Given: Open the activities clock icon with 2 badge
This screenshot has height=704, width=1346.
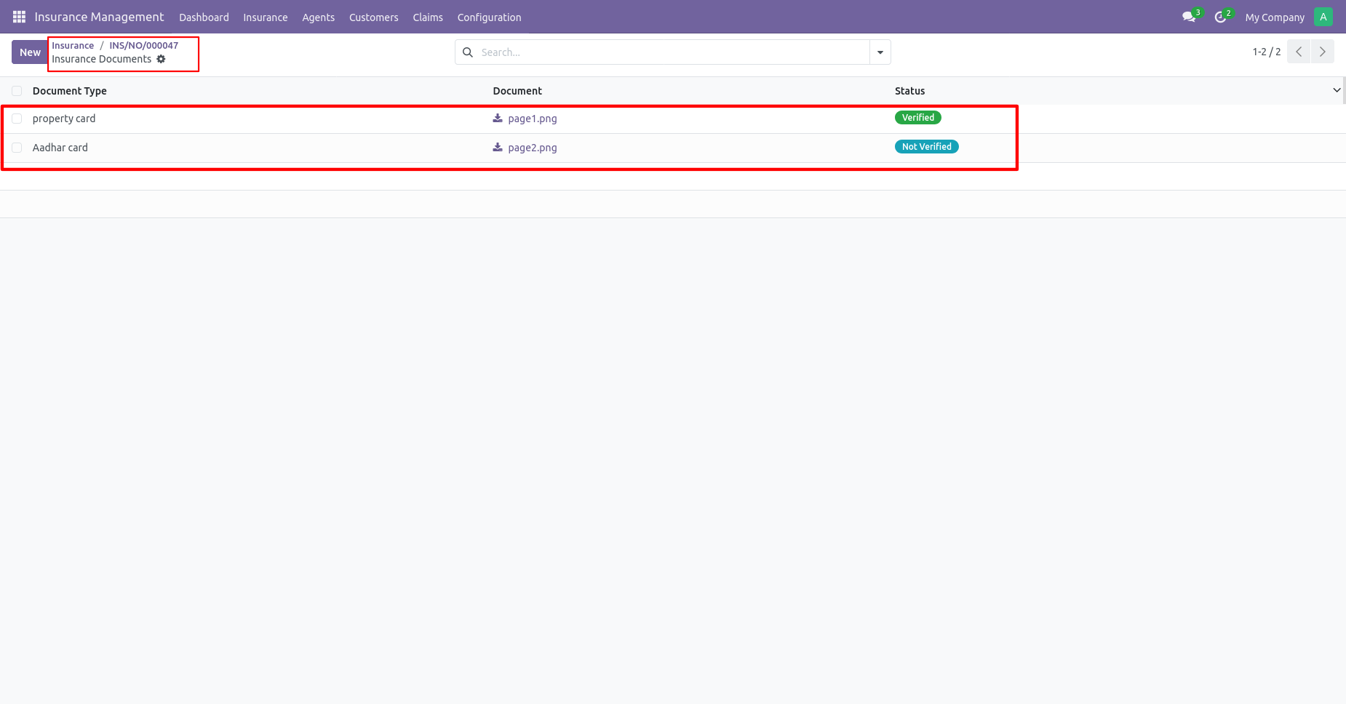Looking at the screenshot, I should coord(1222,17).
